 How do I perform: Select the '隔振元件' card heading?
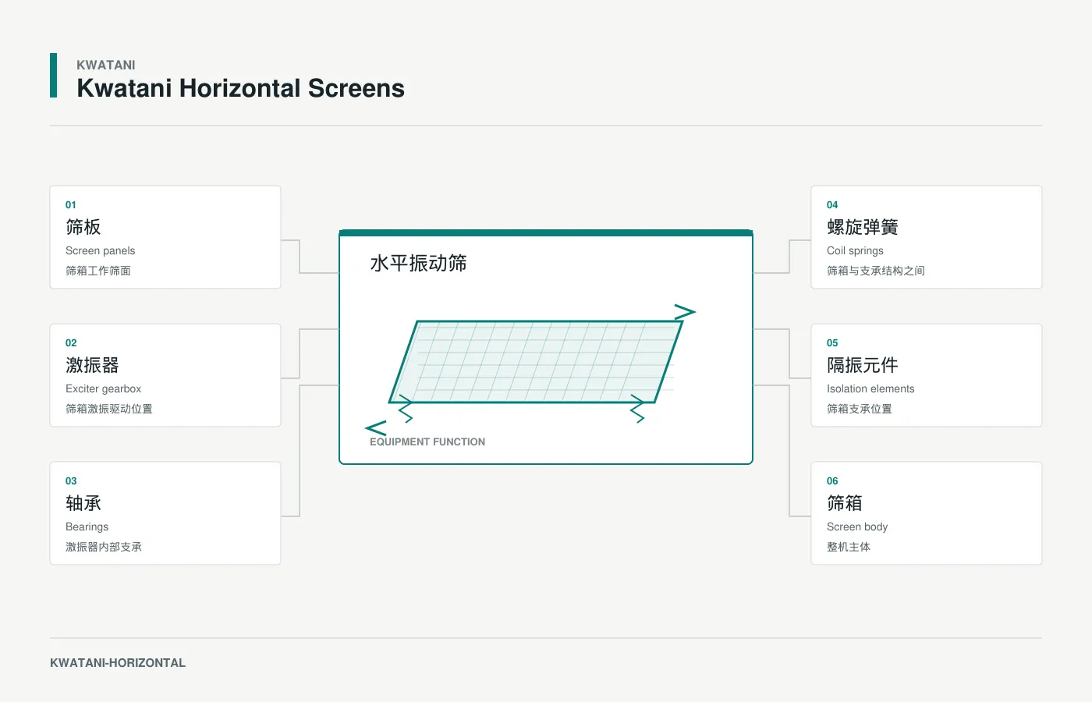tap(863, 365)
